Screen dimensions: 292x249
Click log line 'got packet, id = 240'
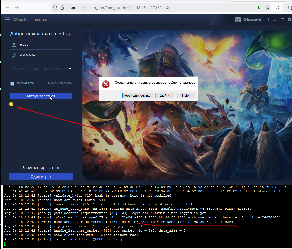coord(95,230)
